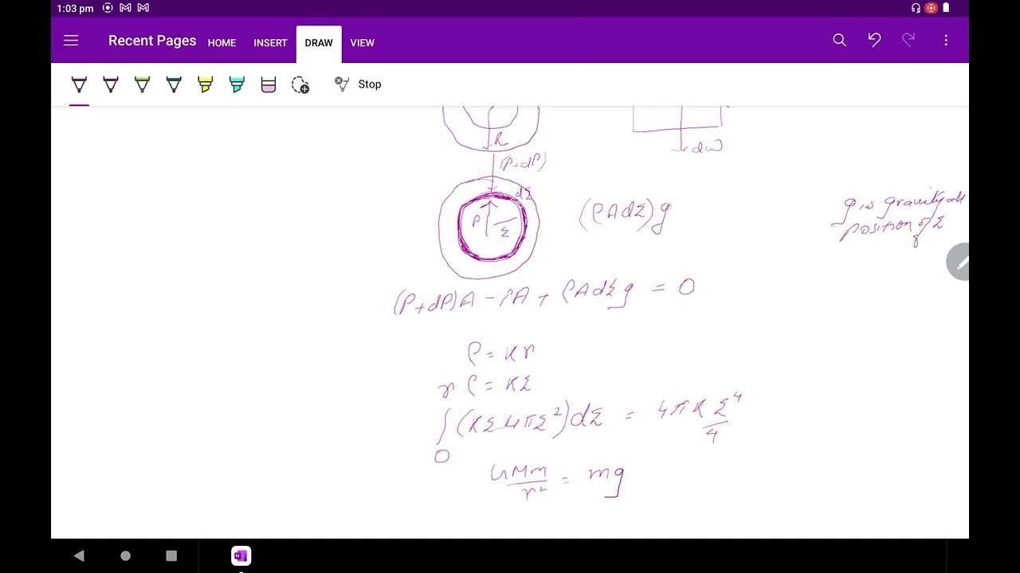Switch to the HOME tab
1020x573 pixels.
coord(222,43)
